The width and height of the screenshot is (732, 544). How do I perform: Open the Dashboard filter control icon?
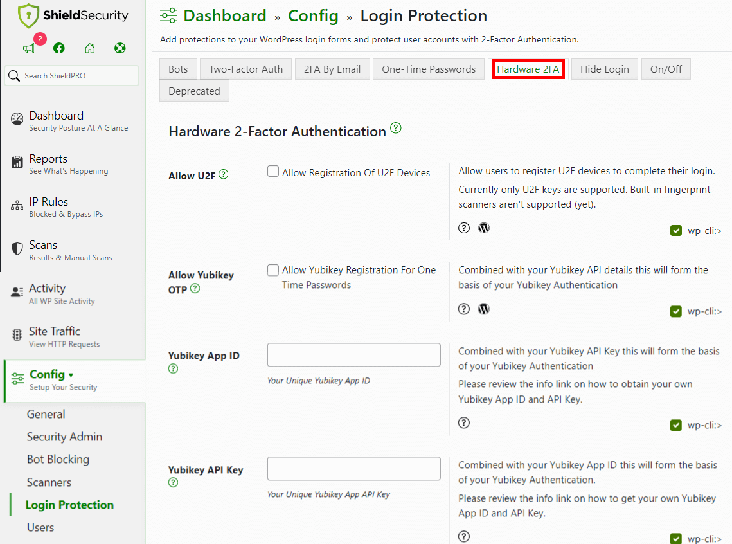click(167, 15)
